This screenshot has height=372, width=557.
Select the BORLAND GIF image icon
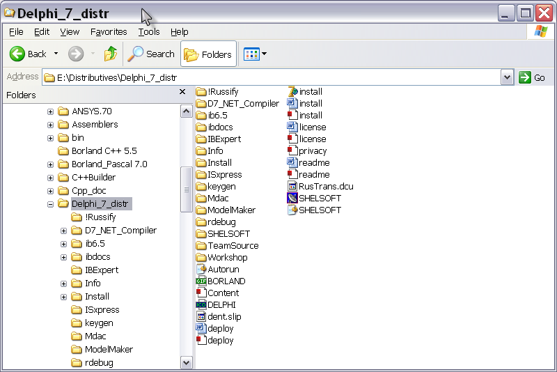(201, 281)
